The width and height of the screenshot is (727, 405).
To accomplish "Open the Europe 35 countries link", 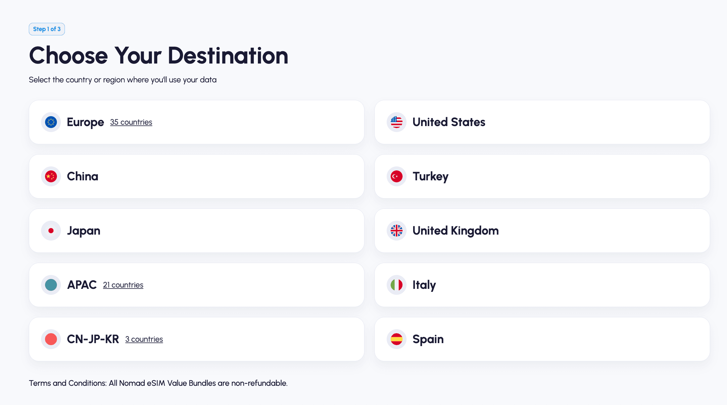I will [131, 122].
